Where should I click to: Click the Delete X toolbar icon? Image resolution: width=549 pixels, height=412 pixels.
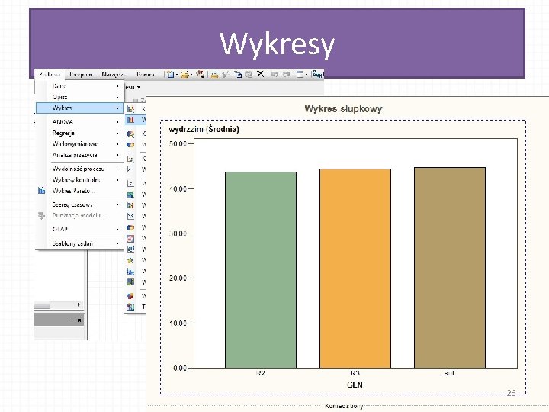tap(260, 74)
